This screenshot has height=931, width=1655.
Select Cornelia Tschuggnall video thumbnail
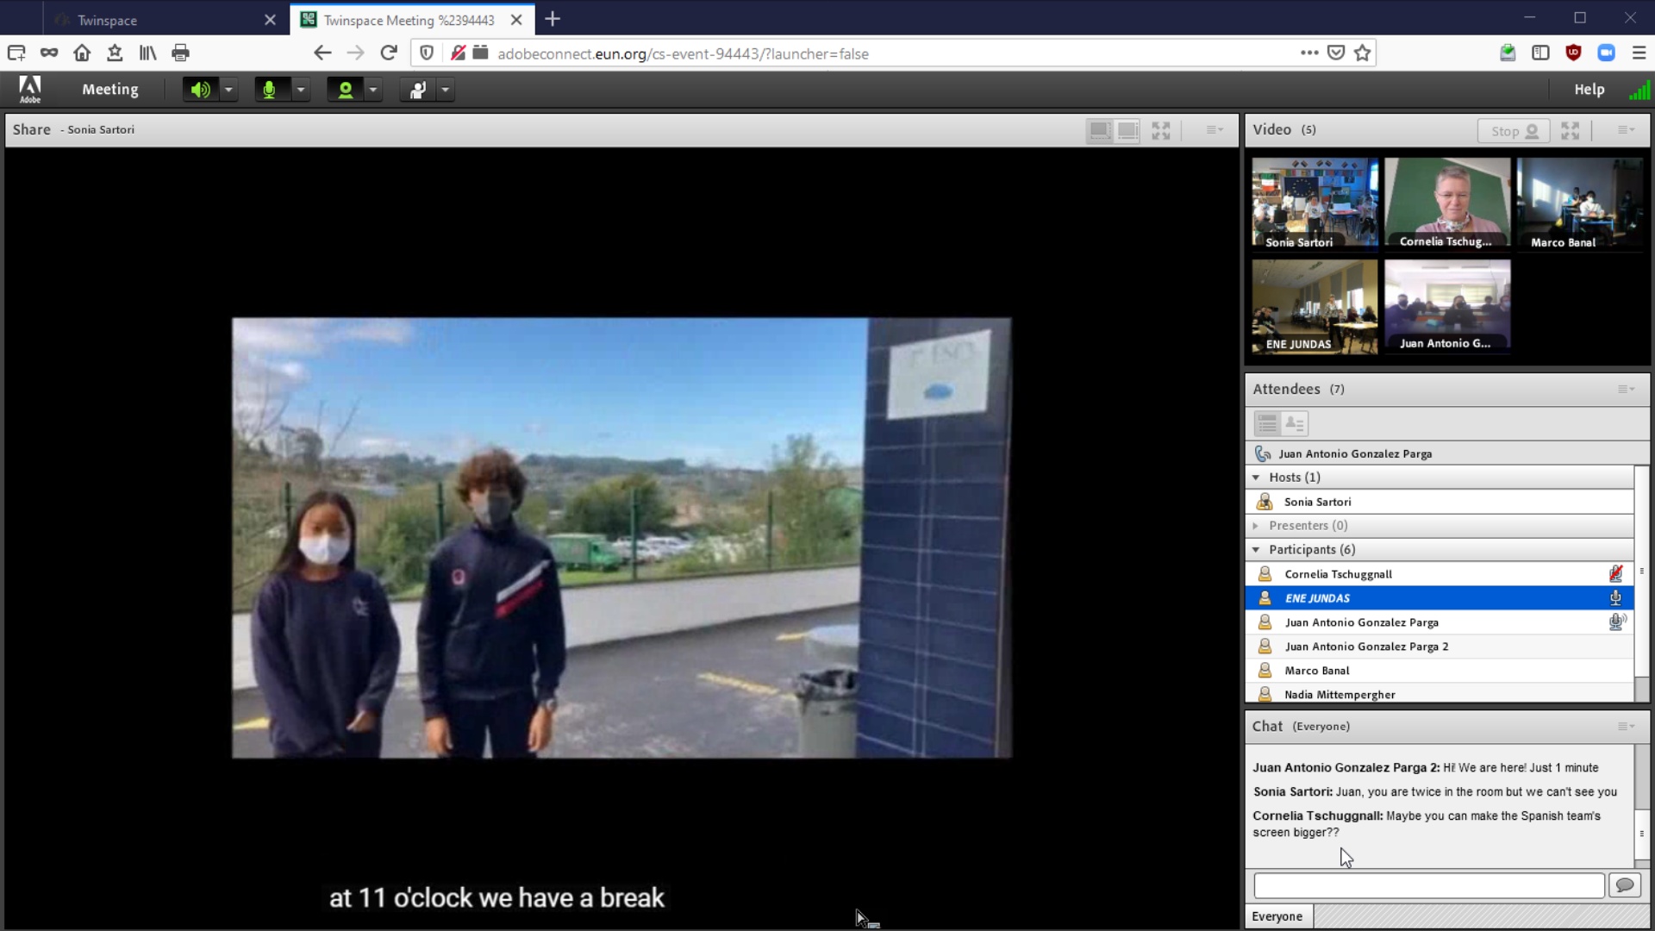click(x=1447, y=203)
